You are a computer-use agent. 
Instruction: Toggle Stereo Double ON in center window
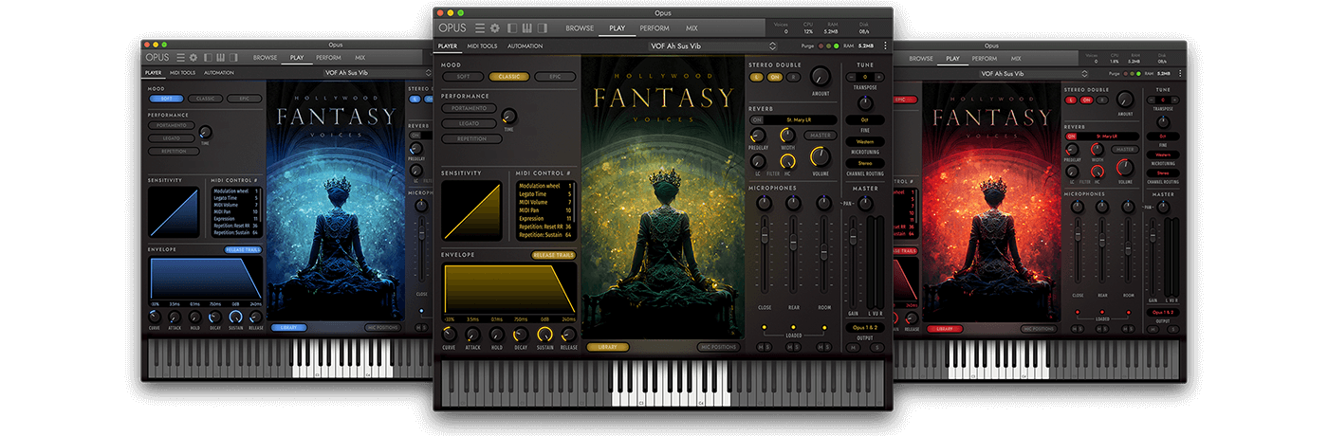tap(774, 77)
